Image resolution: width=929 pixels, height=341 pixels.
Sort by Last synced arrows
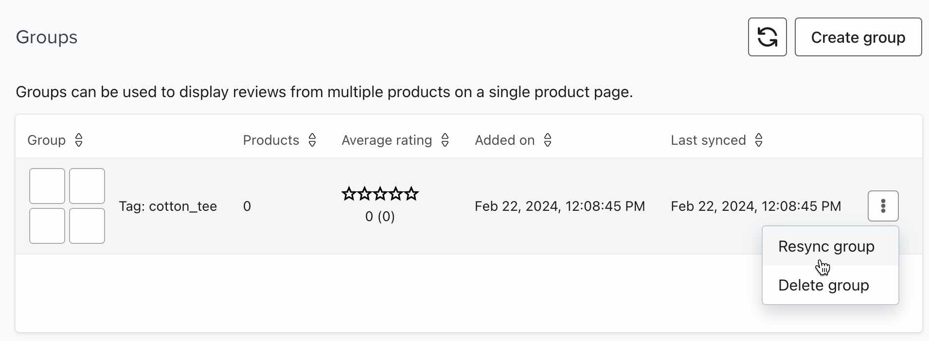pos(758,140)
